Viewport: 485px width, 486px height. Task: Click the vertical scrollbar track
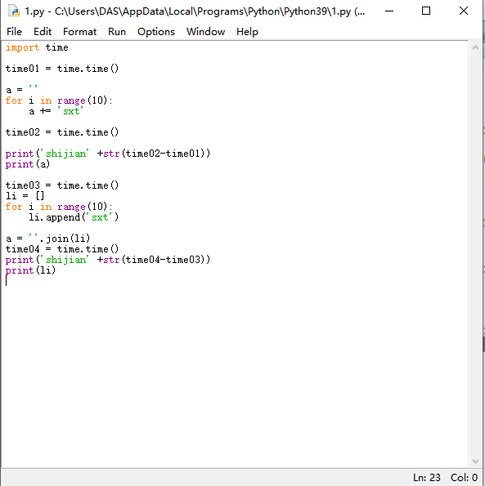click(475, 254)
